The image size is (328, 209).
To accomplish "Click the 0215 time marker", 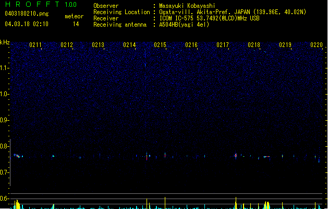I will coord(160,45).
